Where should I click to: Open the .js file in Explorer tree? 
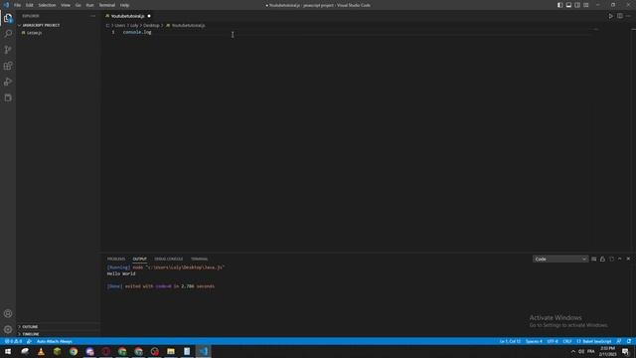[x=34, y=33]
